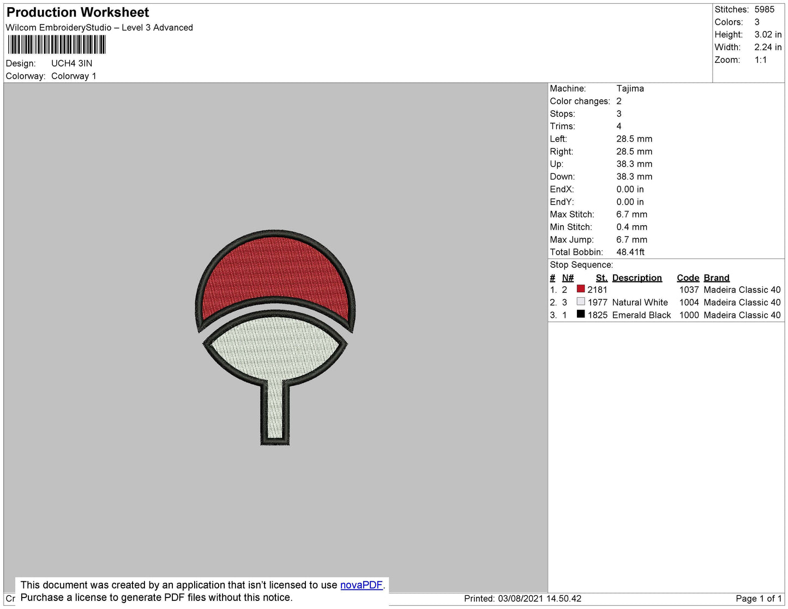The height and width of the screenshot is (609, 788).
Task: Click thread number 1825
Action: (597, 315)
